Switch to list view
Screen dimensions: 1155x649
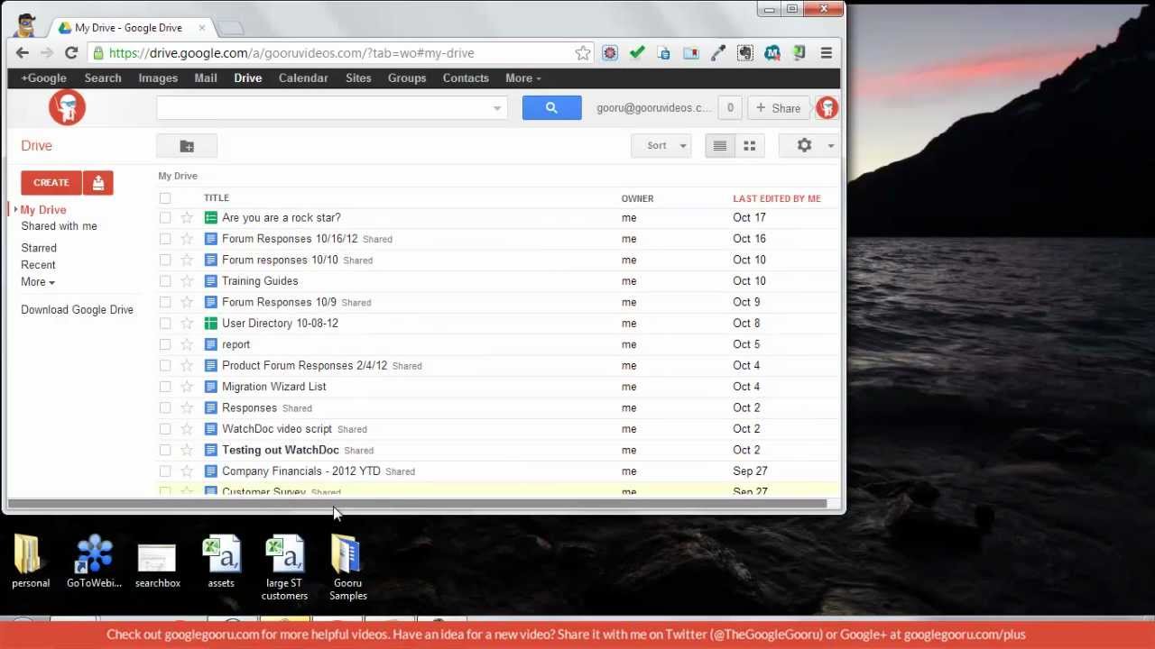tap(720, 146)
